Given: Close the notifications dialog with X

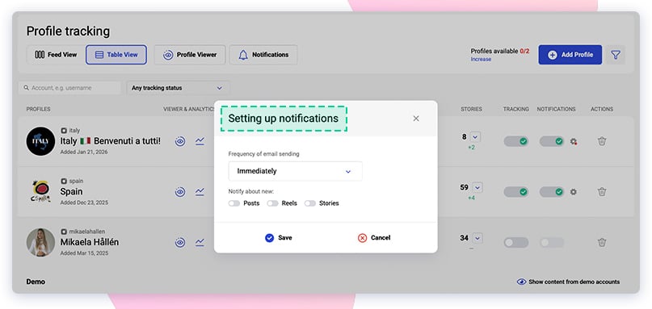Looking at the screenshot, I should [x=416, y=119].
